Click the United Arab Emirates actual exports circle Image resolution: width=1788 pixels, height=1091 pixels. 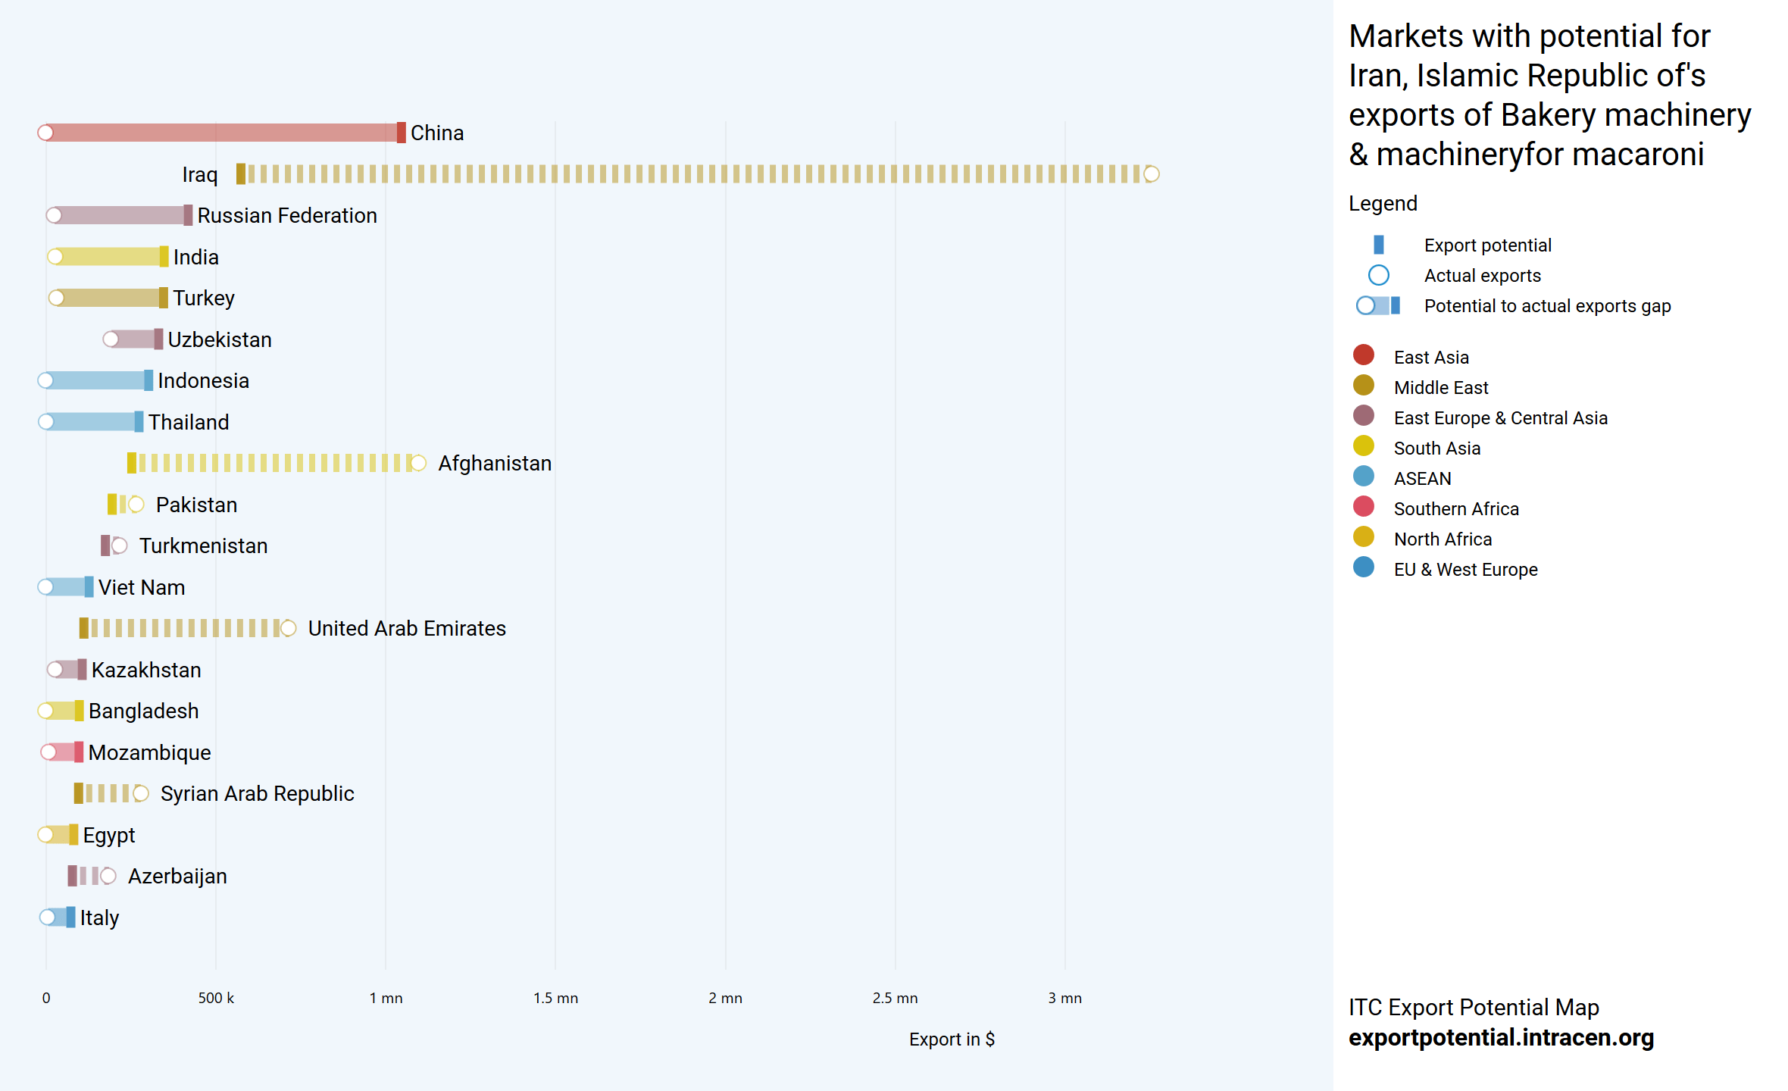(x=288, y=628)
